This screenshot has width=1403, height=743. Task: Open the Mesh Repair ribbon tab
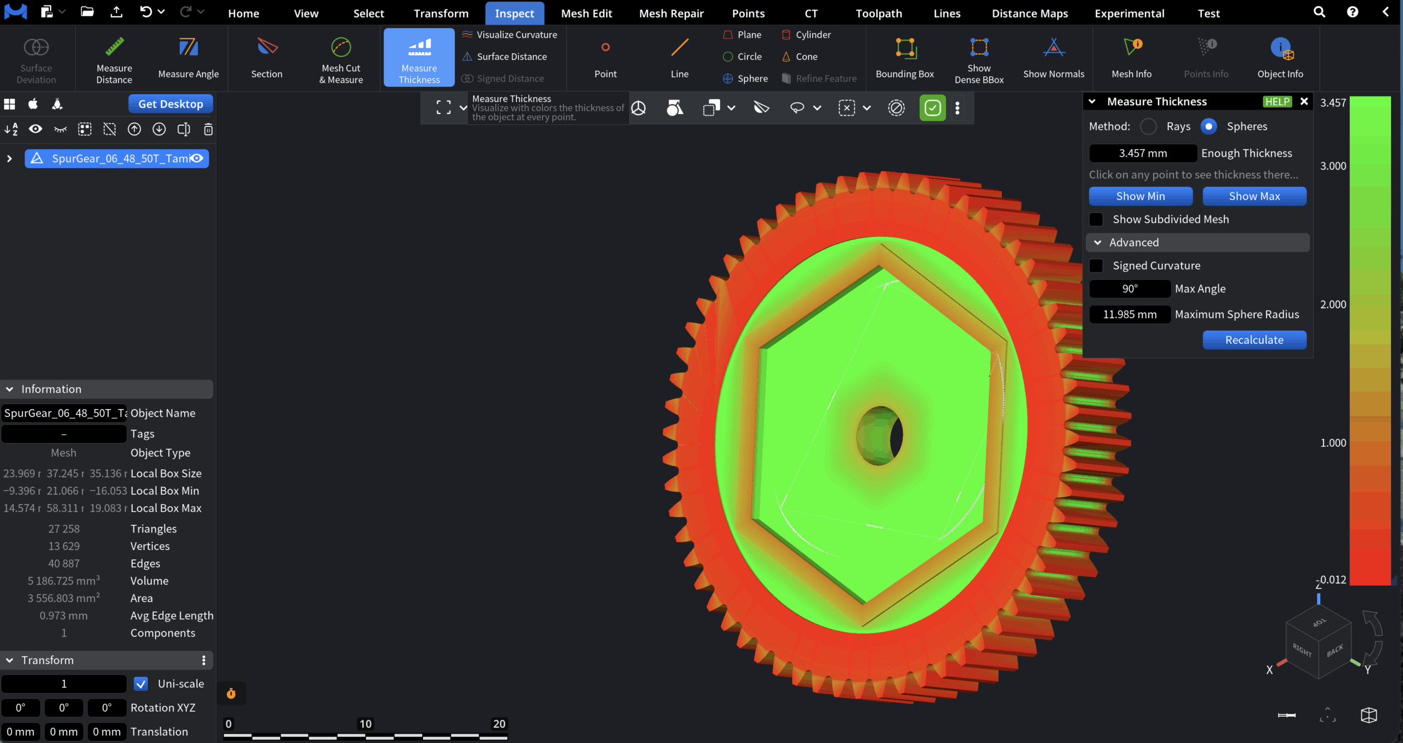pyautogui.click(x=671, y=13)
